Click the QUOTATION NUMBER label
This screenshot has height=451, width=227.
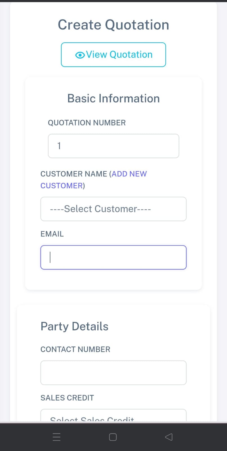[x=87, y=123]
